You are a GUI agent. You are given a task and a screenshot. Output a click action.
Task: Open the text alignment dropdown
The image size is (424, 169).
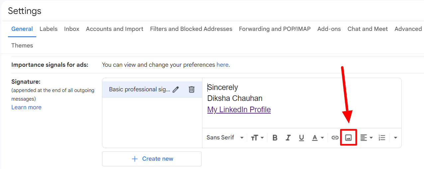pos(367,137)
